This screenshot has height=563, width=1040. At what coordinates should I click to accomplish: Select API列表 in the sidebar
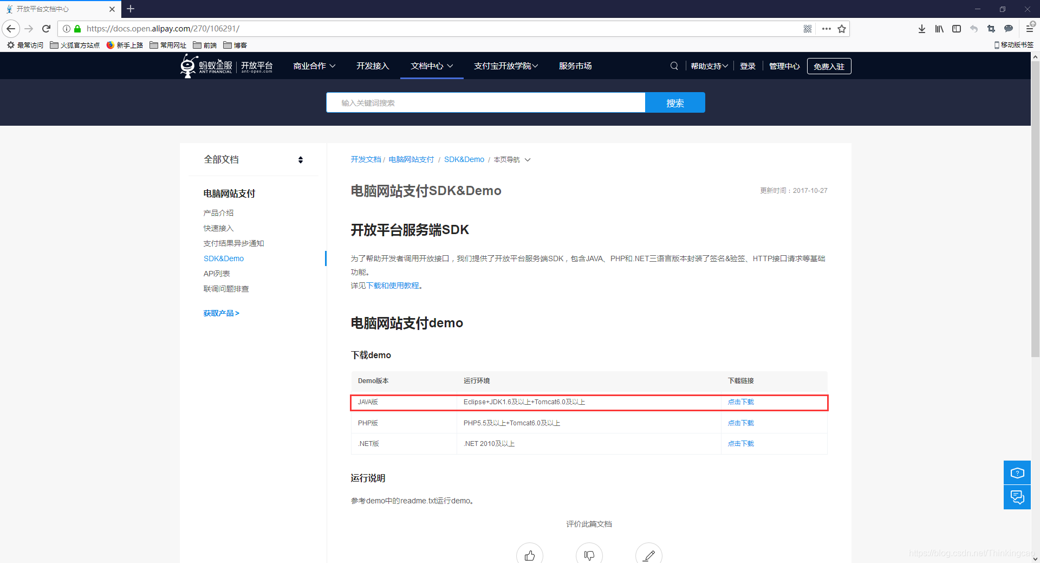217,274
